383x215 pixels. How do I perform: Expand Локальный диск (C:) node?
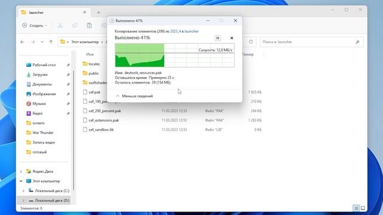[23, 191]
